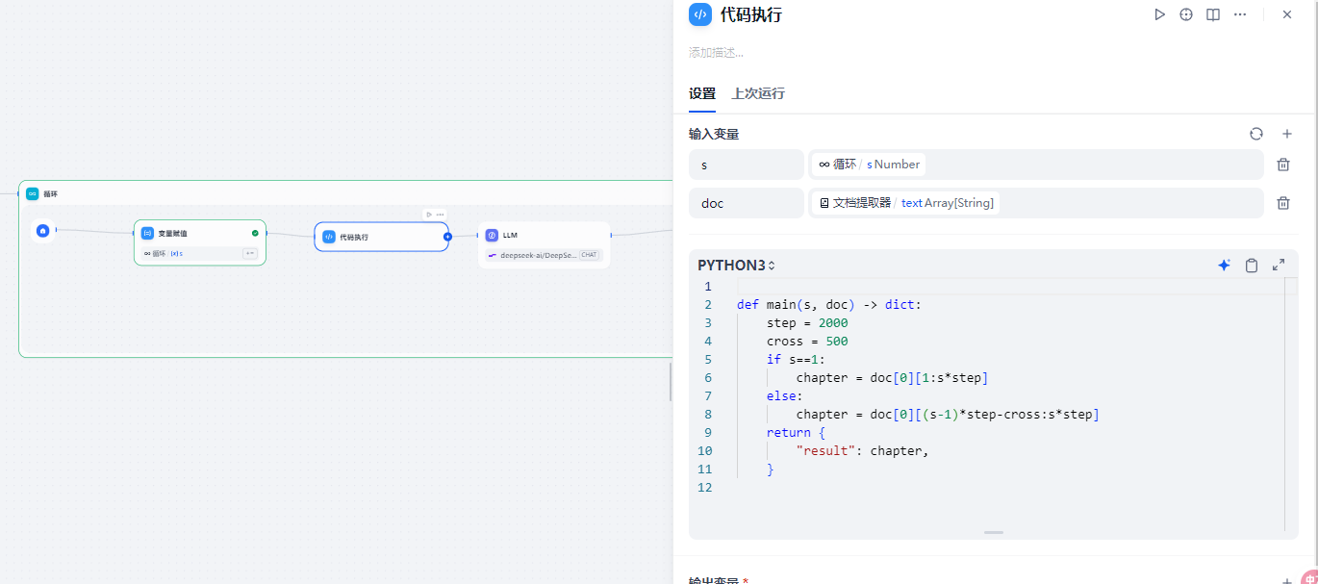Image resolution: width=1318 pixels, height=584 pixels.
Task: Select the 变量赋值 node on canvas
Action: pos(199,242)
